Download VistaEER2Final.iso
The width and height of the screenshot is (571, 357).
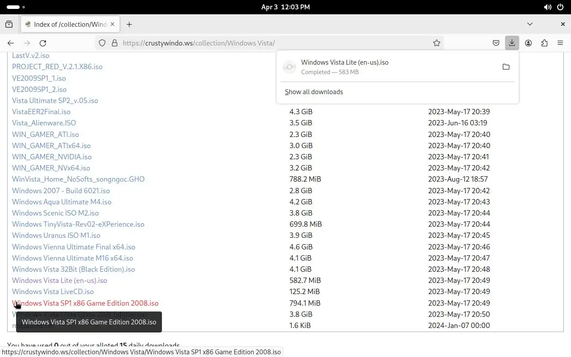click(x=41, y=112)
